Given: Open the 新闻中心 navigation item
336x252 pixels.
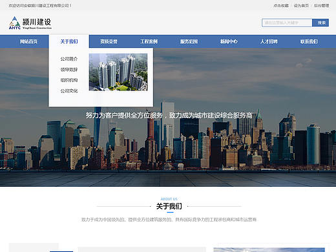Looking at the screenshot, I should click(229, 41).
